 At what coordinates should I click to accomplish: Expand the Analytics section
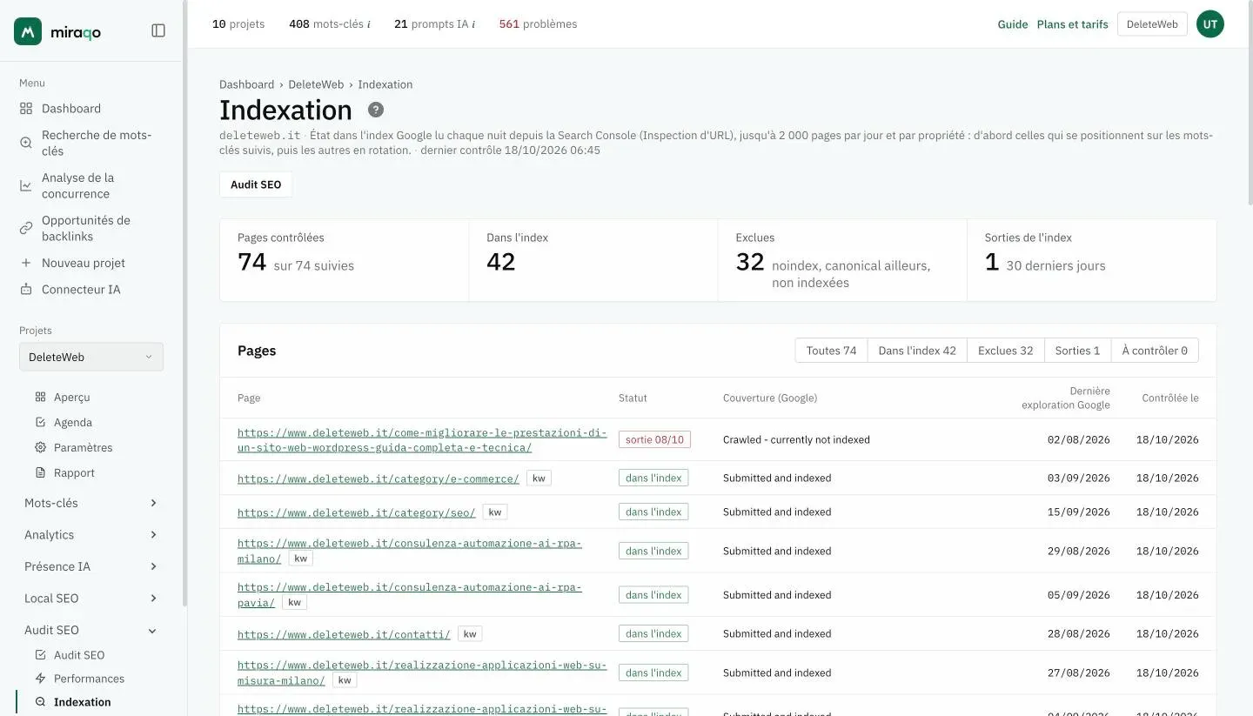pos(91,535)
